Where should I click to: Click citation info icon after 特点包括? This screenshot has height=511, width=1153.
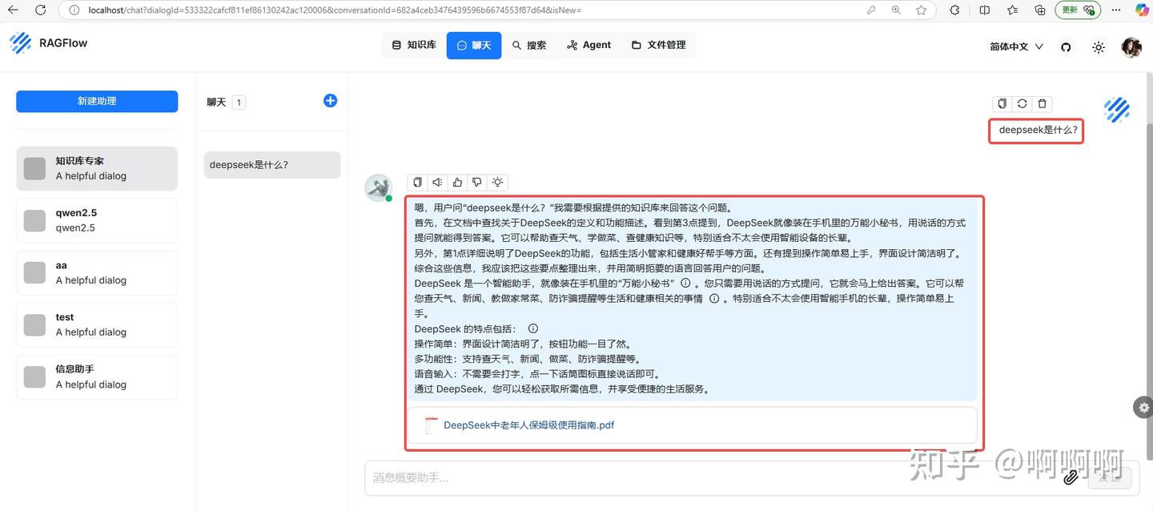coord(533,328)
